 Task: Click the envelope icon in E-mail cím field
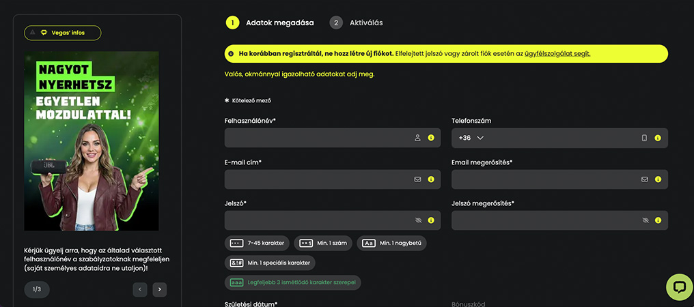[417, 179]
